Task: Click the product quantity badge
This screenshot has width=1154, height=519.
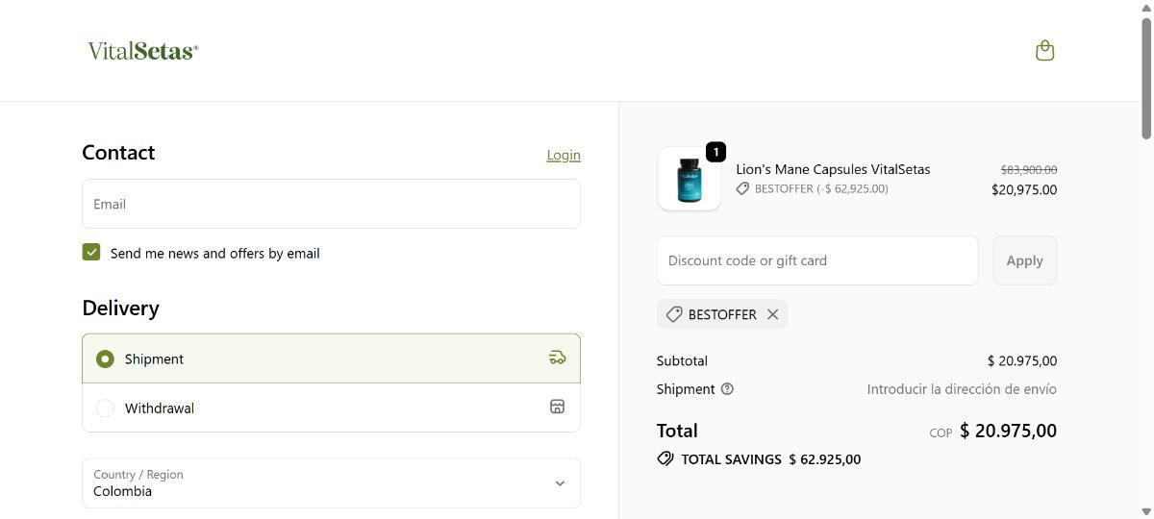Action: point(715,152)
